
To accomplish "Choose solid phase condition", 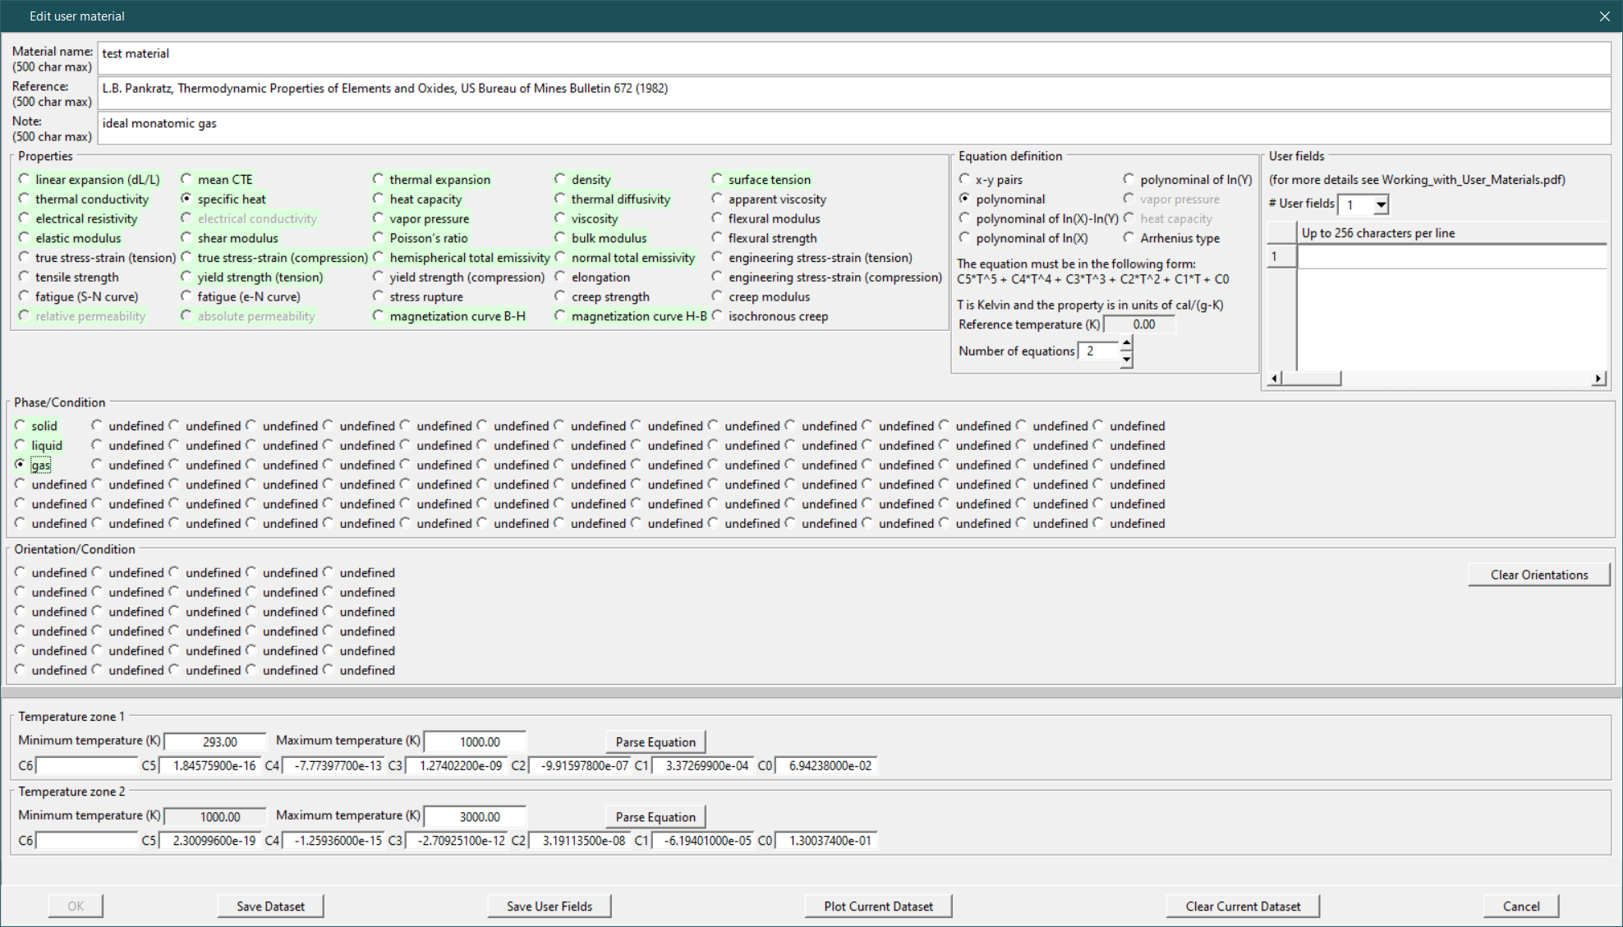I will coord(21,425).
